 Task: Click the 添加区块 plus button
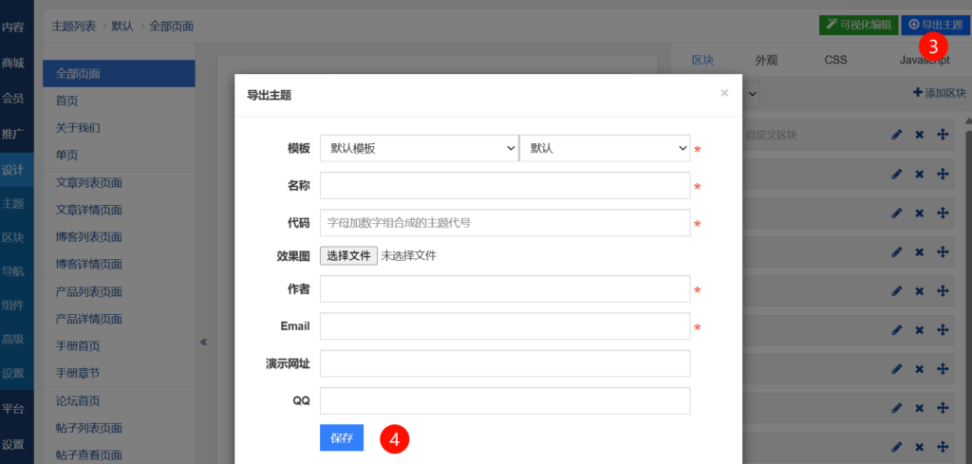[x=938, y=93]
